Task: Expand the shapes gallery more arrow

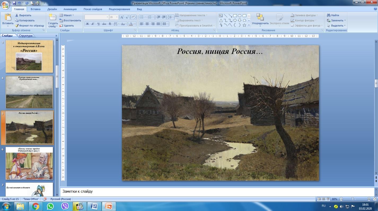Action: click(249, 25)
